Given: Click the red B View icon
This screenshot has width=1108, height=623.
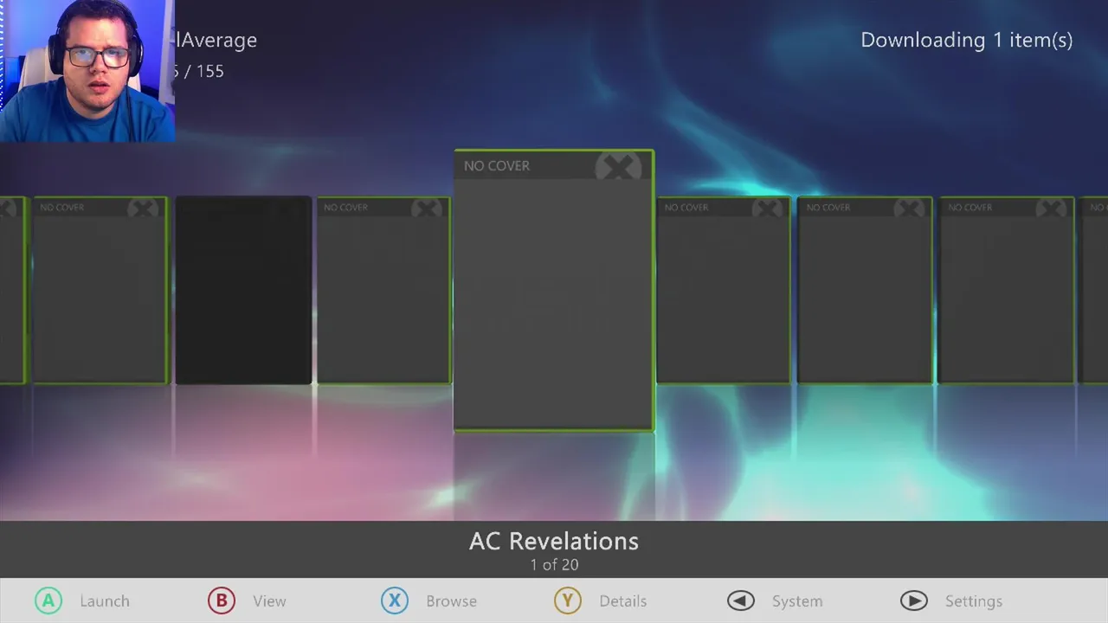Looking at the screenshot, I should (x=222, y=601).
